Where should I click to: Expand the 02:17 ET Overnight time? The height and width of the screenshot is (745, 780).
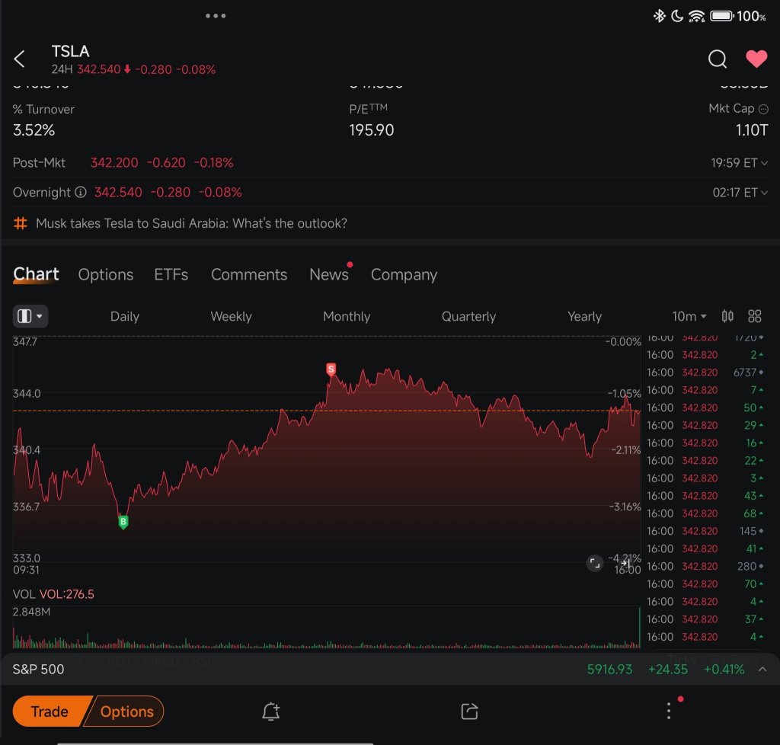740,193
